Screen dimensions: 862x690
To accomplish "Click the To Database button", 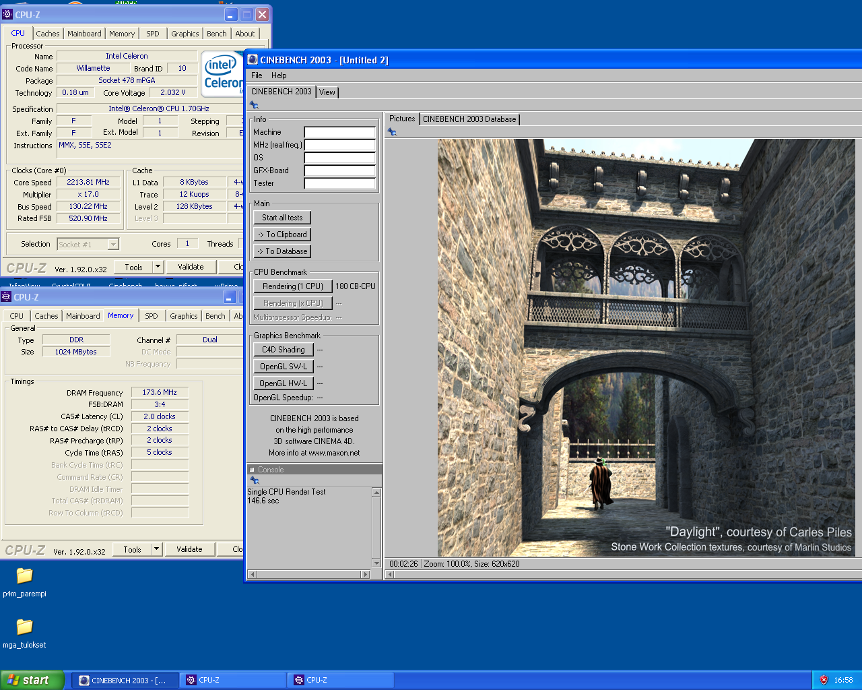I will 282,251.
